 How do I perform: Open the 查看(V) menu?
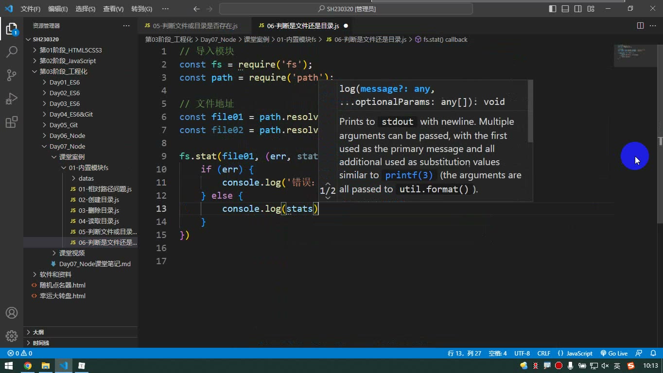113,9
